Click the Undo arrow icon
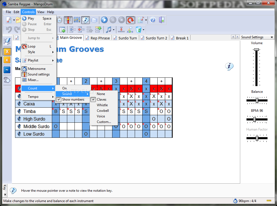The image size is (277, 206). tap(9, 30)
